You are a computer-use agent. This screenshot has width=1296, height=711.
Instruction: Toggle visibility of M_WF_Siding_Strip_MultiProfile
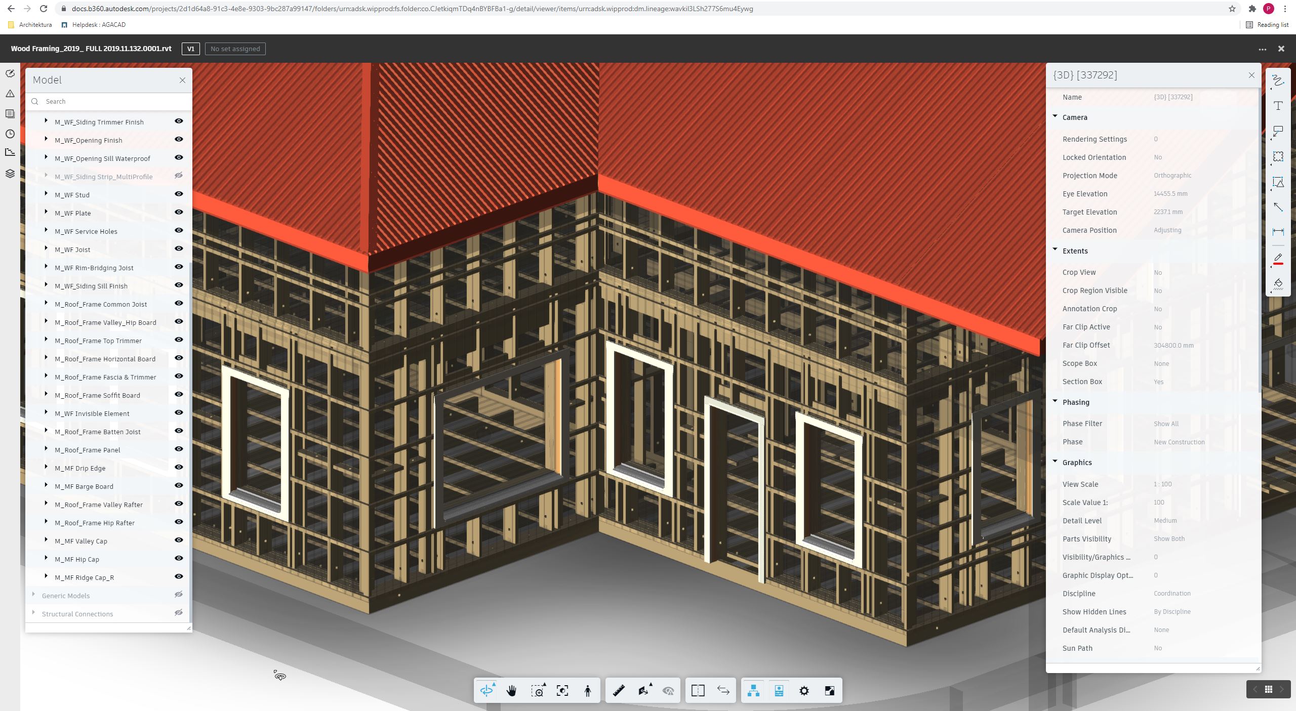pyautogui.click(x=180, y=176)
